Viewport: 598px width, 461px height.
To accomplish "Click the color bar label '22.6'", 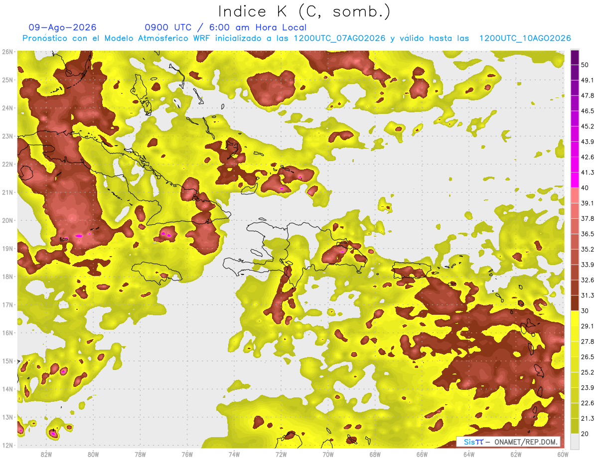I will 587,403.
